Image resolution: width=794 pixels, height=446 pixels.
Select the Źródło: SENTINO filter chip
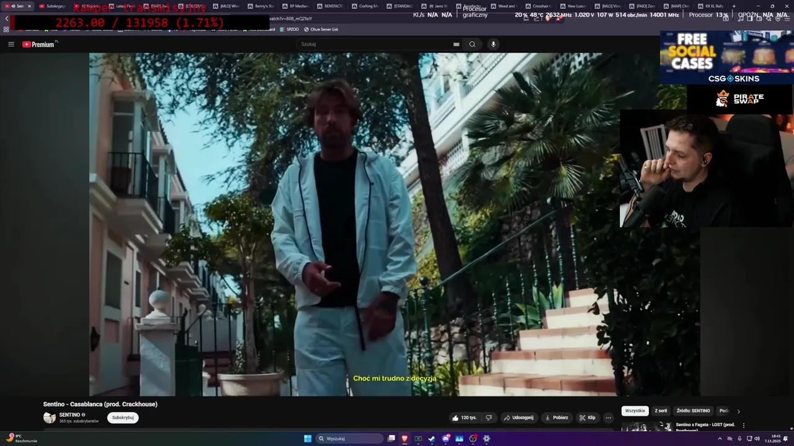point(694,411)
